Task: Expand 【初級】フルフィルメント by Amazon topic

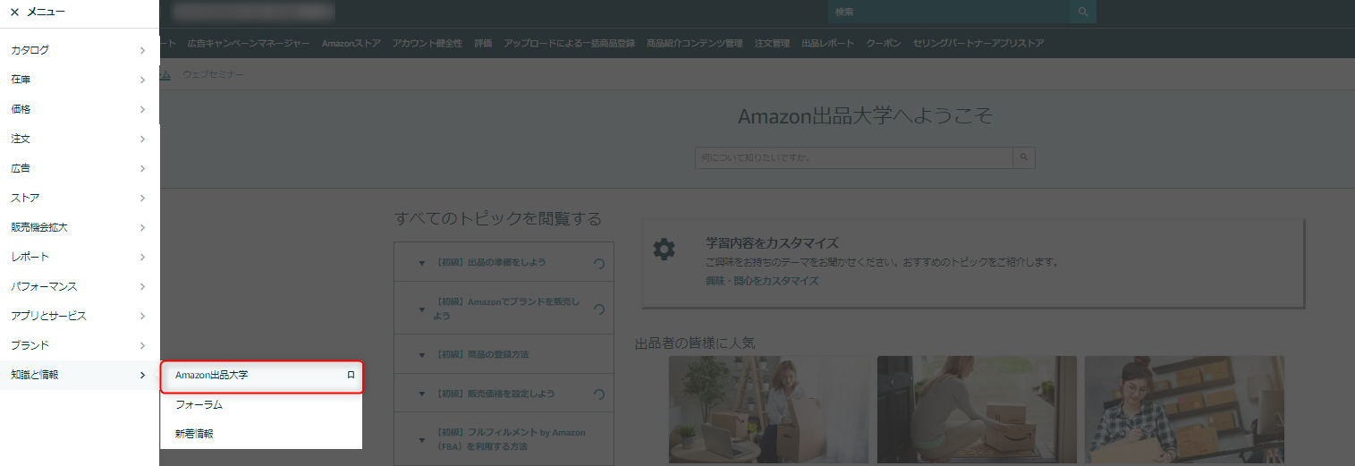Action: tap(504, 438)
